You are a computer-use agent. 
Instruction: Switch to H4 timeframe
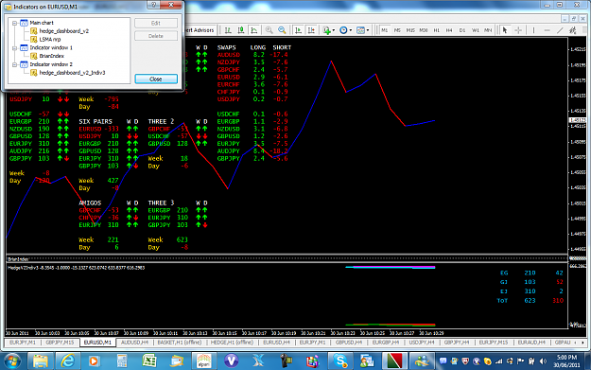click(449, 30)
